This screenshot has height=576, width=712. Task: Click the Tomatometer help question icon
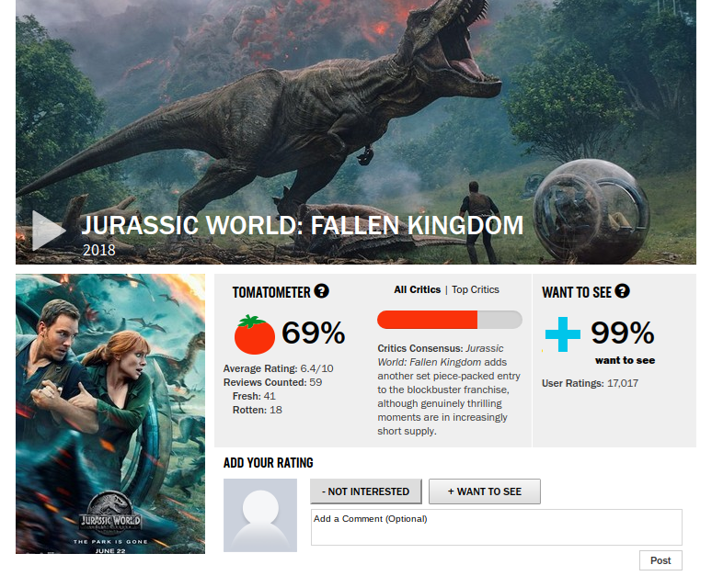321,291
